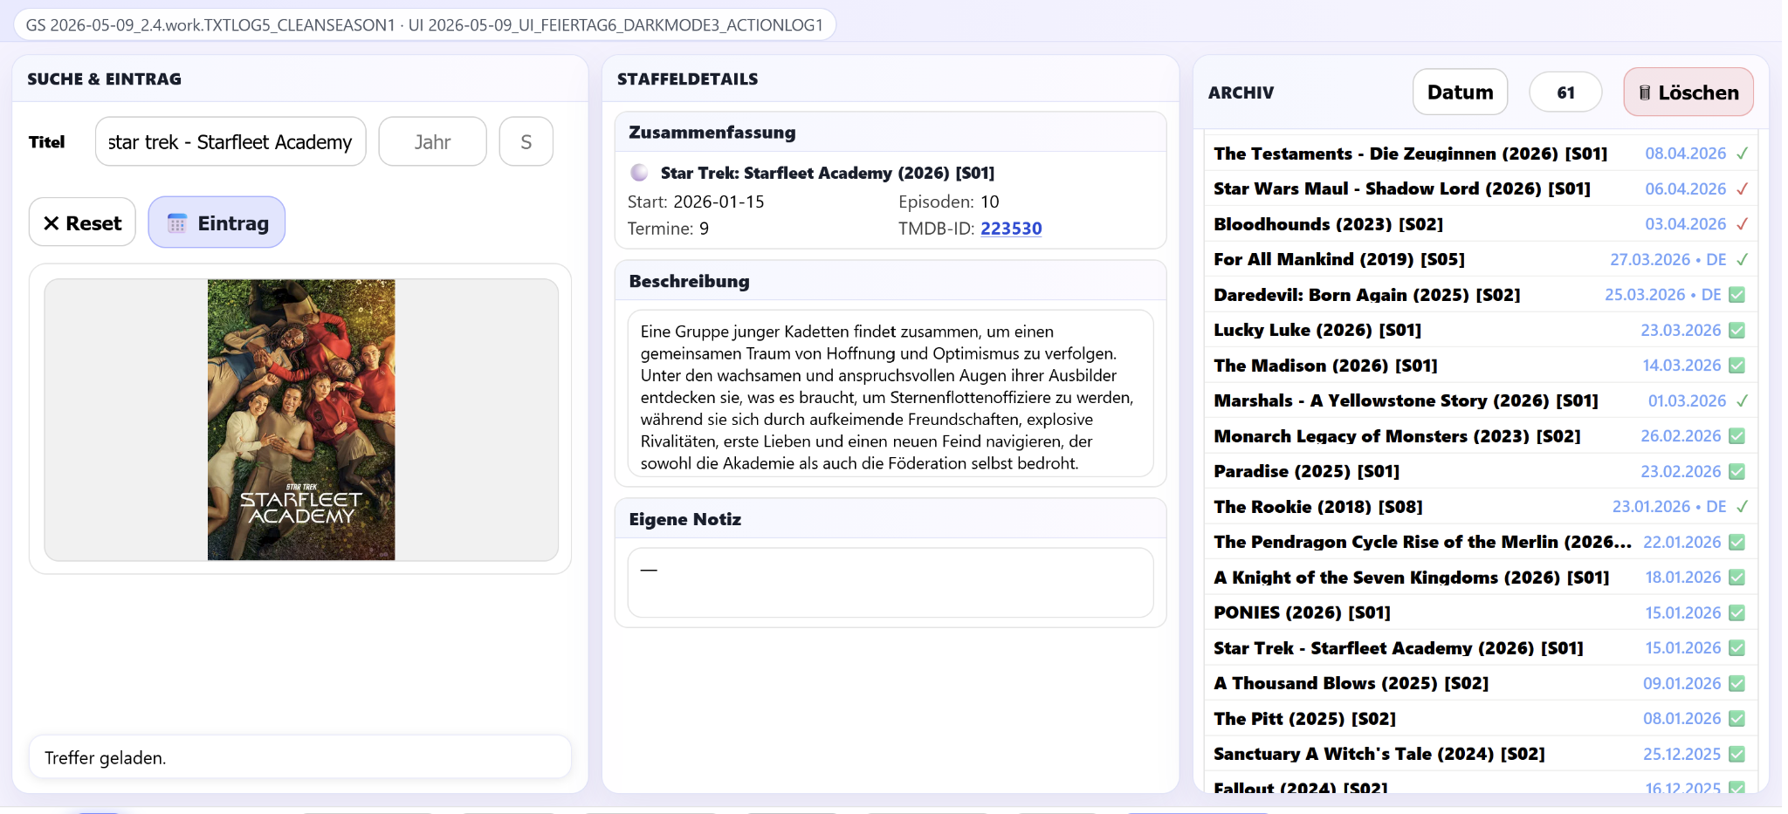Click the red check mark beside Bloodhounds
Screen dimensions: 1788x814
tap(1742, 224)
